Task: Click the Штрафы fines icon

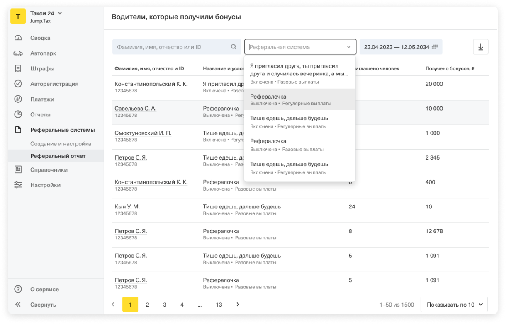Action: tap(18, 68)
